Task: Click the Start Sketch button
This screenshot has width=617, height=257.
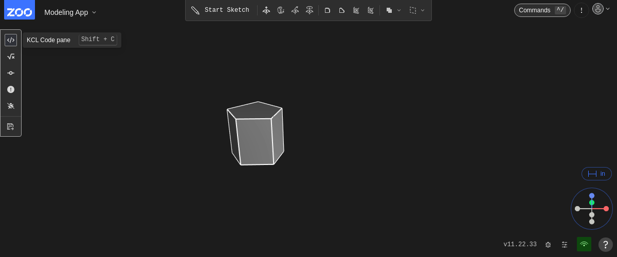Action: (x=221, y=10)
